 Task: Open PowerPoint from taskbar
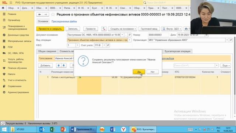[x=63, y=129]
